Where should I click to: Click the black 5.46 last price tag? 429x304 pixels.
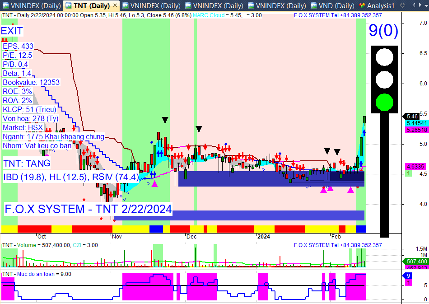pos(412,116)
